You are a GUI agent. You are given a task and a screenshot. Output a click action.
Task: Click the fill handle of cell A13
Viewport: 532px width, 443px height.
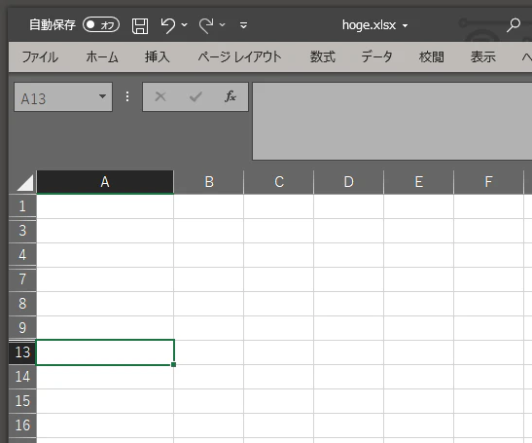click(174, 364)
